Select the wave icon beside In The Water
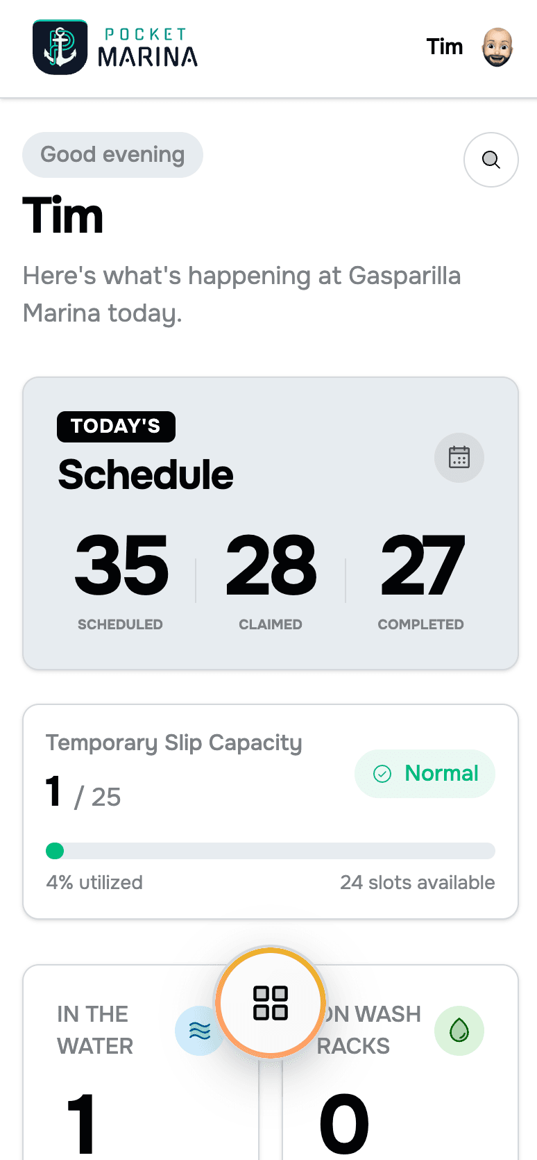Viewport: 537px width, 1160px height. click(x=201, y=1031)
